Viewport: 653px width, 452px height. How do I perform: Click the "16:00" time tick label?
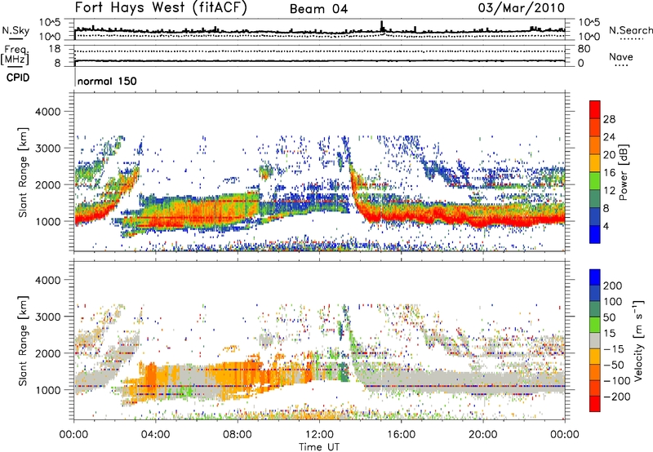tap(401, 435)
